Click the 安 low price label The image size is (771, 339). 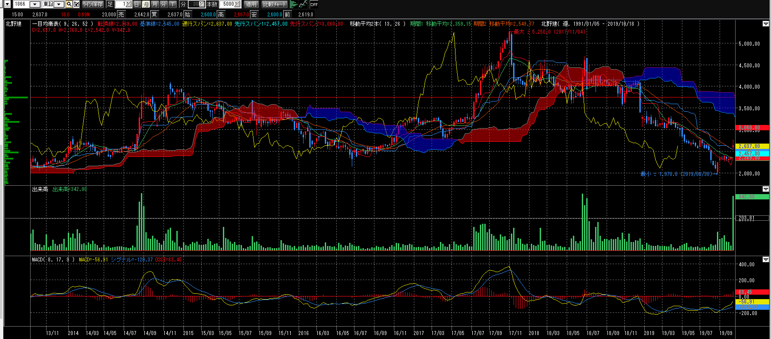click(x=254, y=15)
